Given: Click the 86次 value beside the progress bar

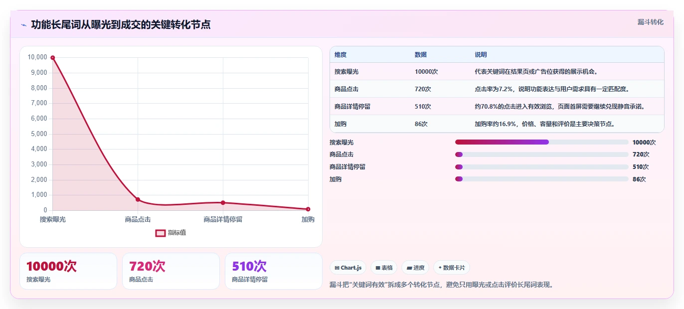Looking at the screenshot, I should (639, 179).
